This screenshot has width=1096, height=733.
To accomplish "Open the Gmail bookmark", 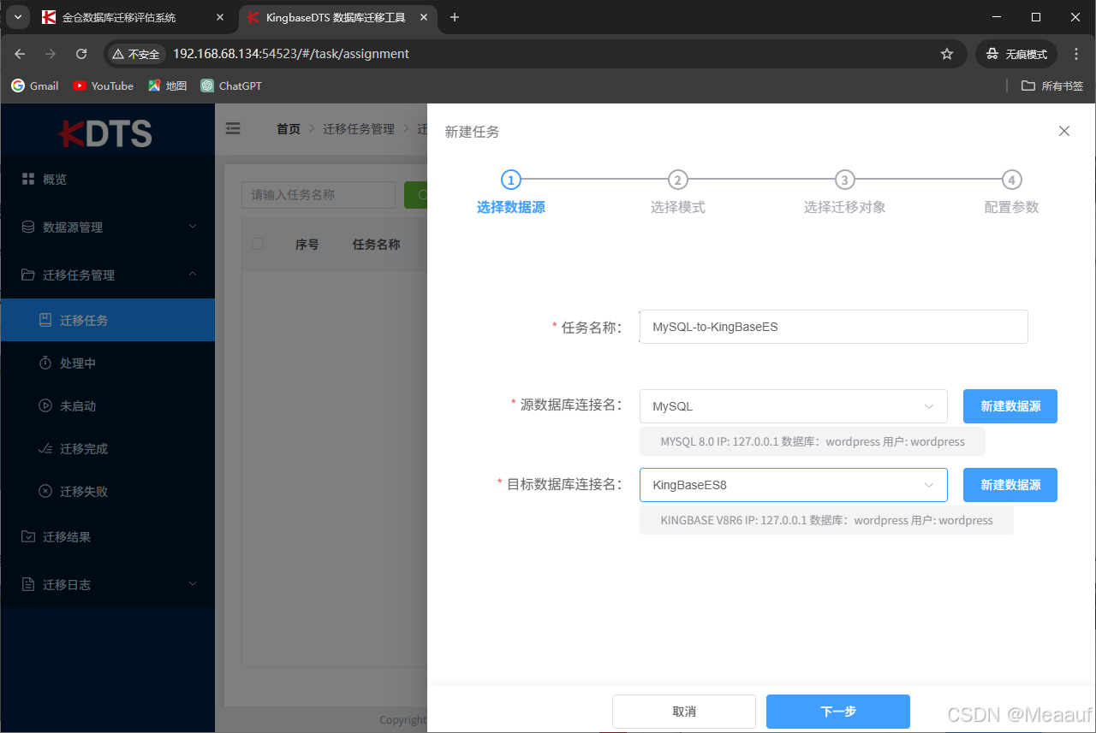I will pos(35,86).
